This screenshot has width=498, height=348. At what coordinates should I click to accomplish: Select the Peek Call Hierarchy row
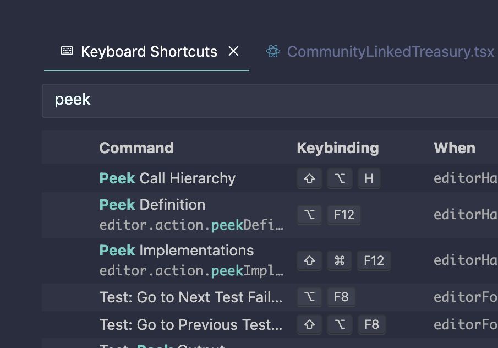(270, 178)
